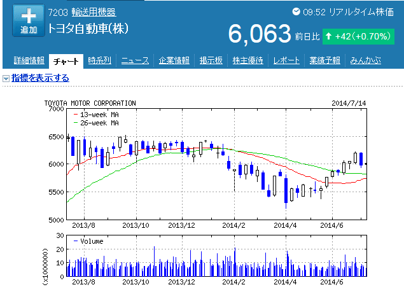This screenshot has width=404, height=287.
Task: Click the plus 追加 add button
Action: [29, 20]
